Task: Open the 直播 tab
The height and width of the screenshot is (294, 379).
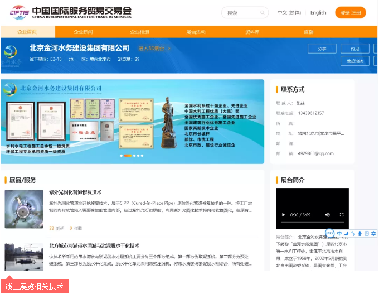Action: pyautogui.click(x=309, y=32)
